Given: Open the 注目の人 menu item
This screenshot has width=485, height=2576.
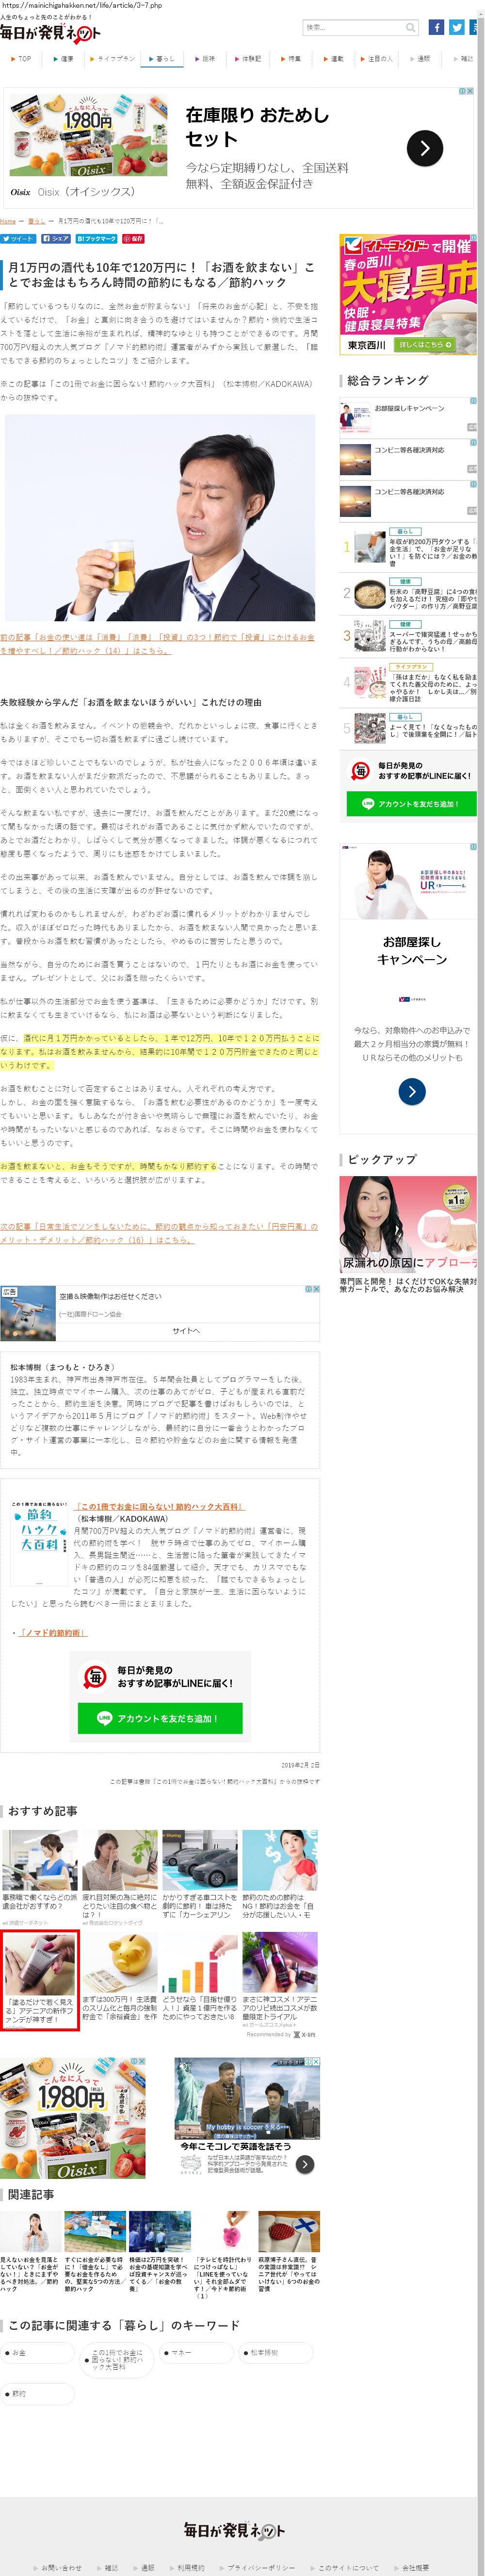Looking at the screenshot, I should pyautogui.click(x=377, y=59).
